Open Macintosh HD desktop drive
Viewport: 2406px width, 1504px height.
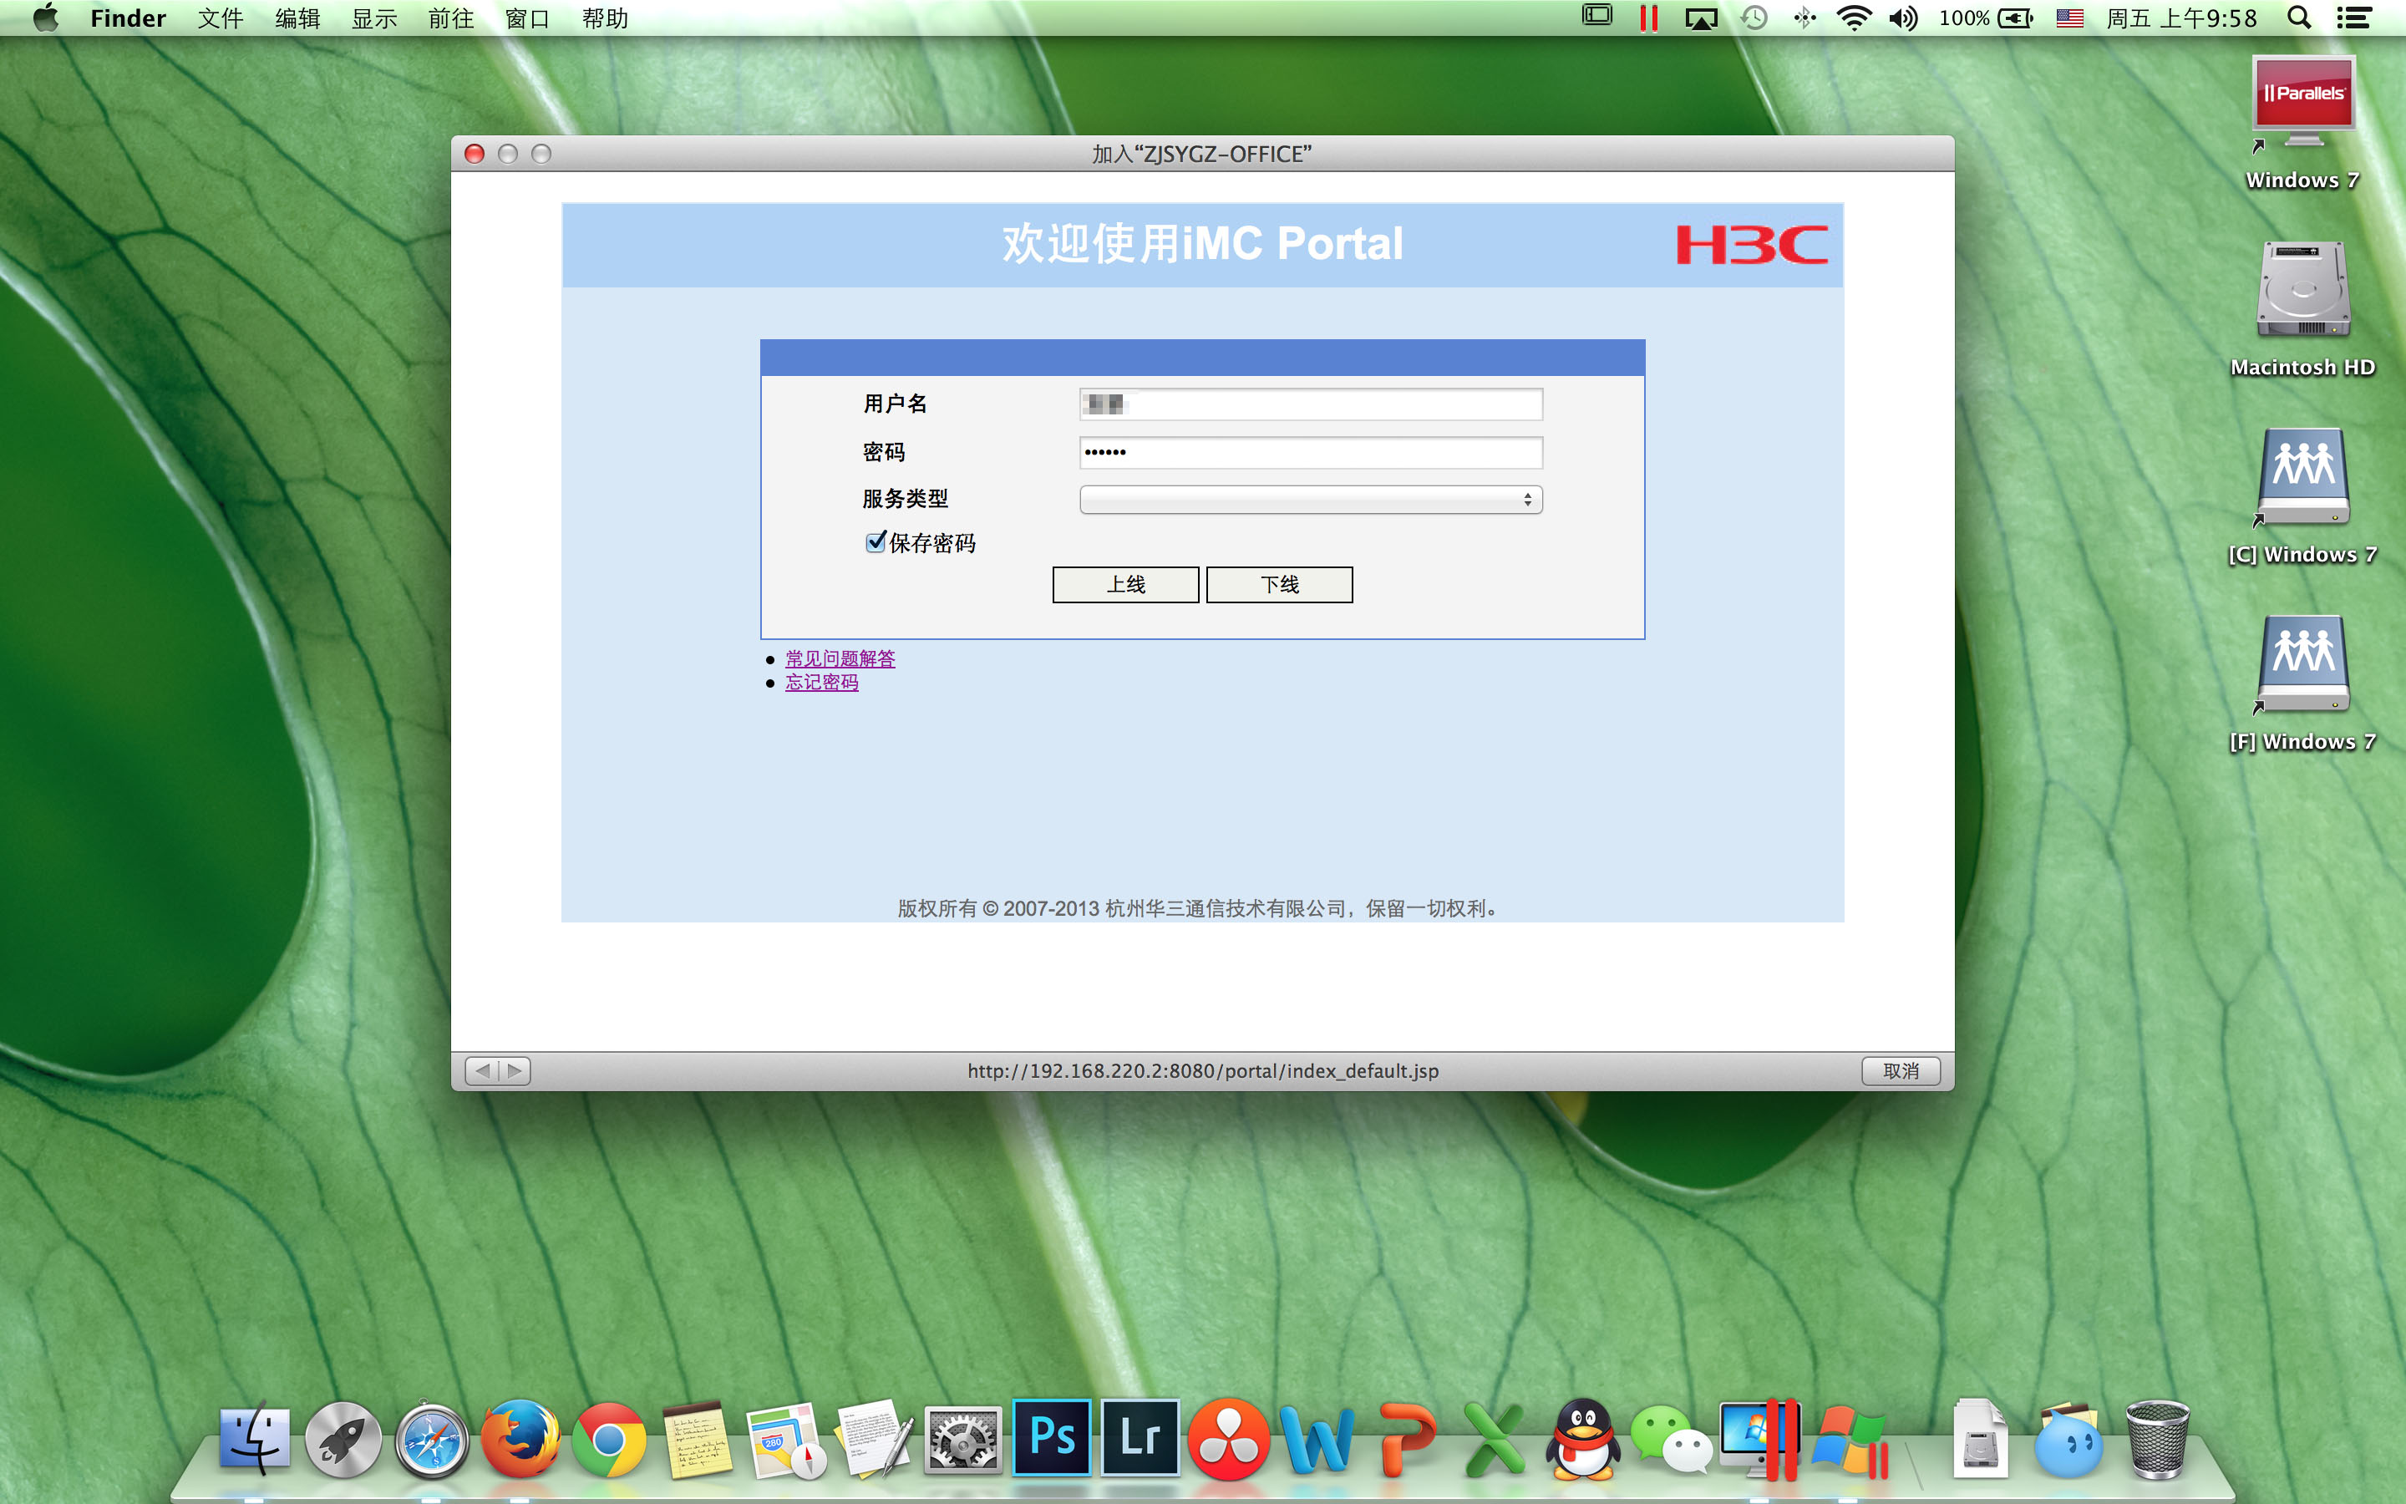coord(2302,293)
